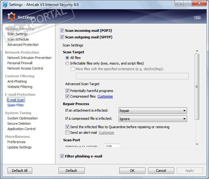Click the Settings gear icon in header
Viewport: 209px width, 179px height.
(x=12, y=16)
